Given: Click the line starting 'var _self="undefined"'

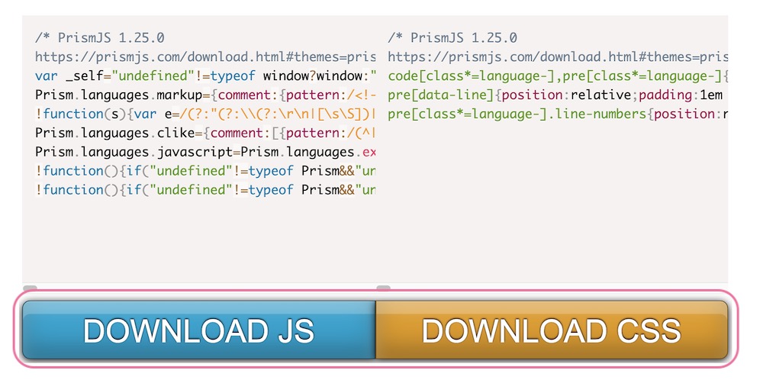Looking at the screenshot, I should click(205, 76).
